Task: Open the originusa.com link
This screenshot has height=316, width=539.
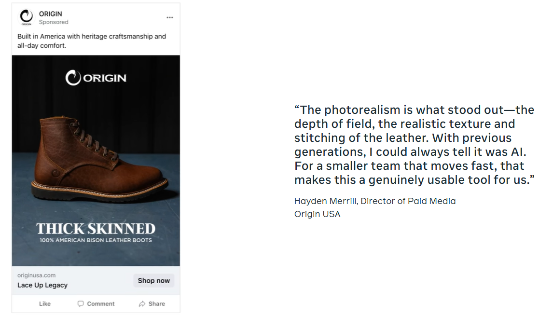Action: point(37,275)
